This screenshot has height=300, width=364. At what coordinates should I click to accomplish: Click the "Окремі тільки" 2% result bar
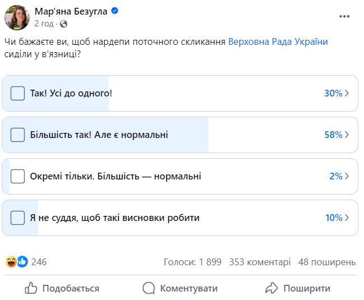pyautogui.click(x=179, y=176)
